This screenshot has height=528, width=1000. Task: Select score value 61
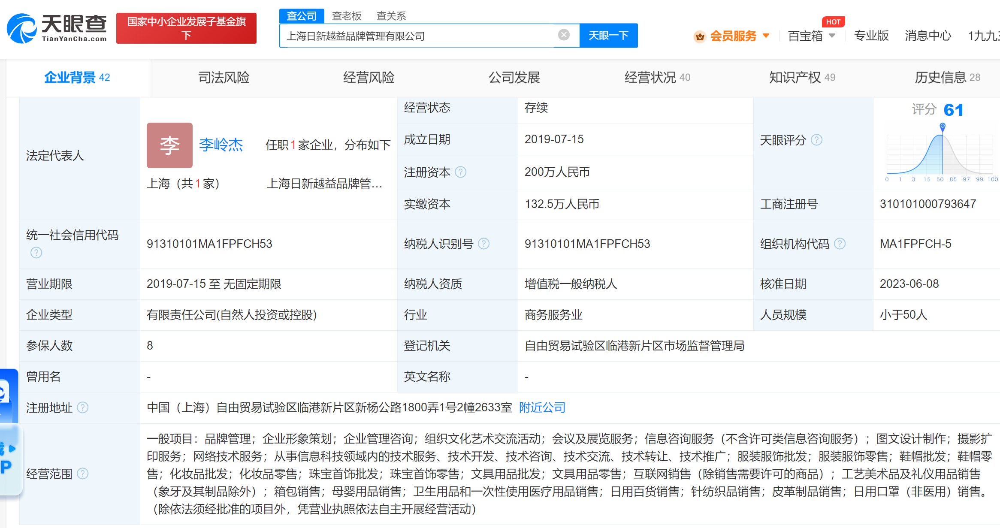954,110
